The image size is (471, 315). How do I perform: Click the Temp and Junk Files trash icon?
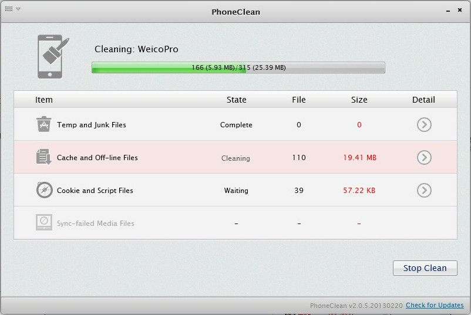click(x=44, y=124)
